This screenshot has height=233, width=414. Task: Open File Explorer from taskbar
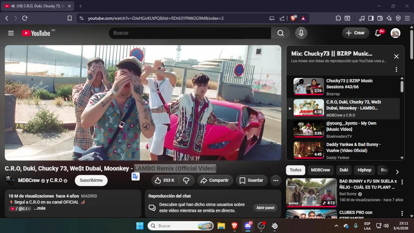pos(221,226)
